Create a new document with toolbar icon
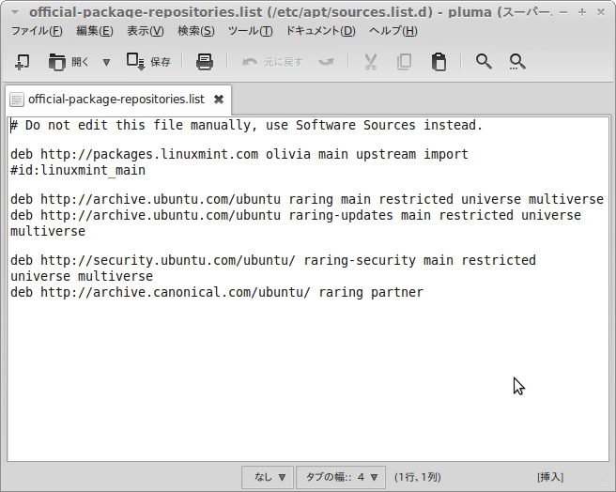Image resolution: width=616 pixels, height=492 pixels. coord(22,62)
